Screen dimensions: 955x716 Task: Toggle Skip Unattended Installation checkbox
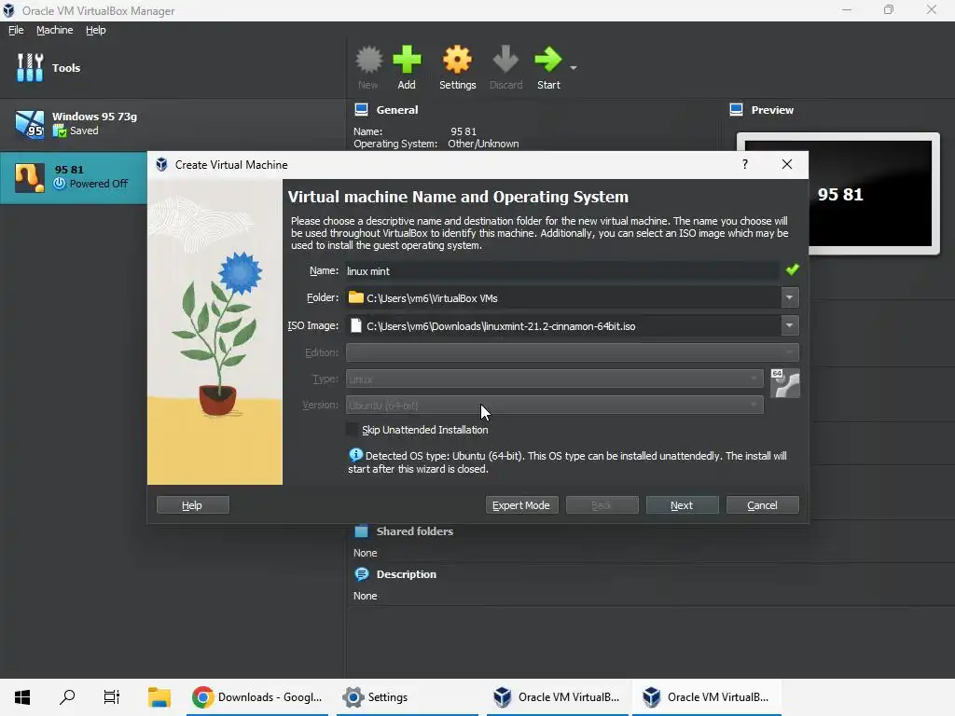click(352, 429)
